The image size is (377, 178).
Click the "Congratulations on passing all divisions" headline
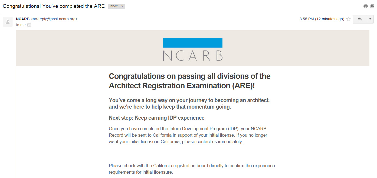point(190,81)
